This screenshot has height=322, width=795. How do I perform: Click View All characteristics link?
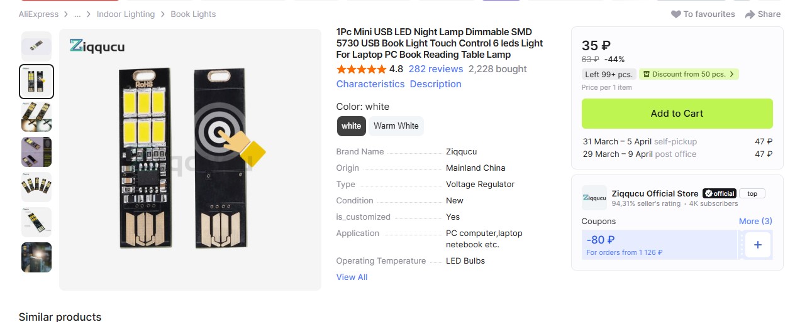coord(352,277)
